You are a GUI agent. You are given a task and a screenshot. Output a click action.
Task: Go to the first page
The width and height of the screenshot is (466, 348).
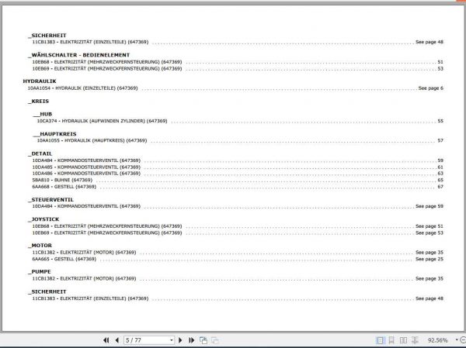click(106, 340)
